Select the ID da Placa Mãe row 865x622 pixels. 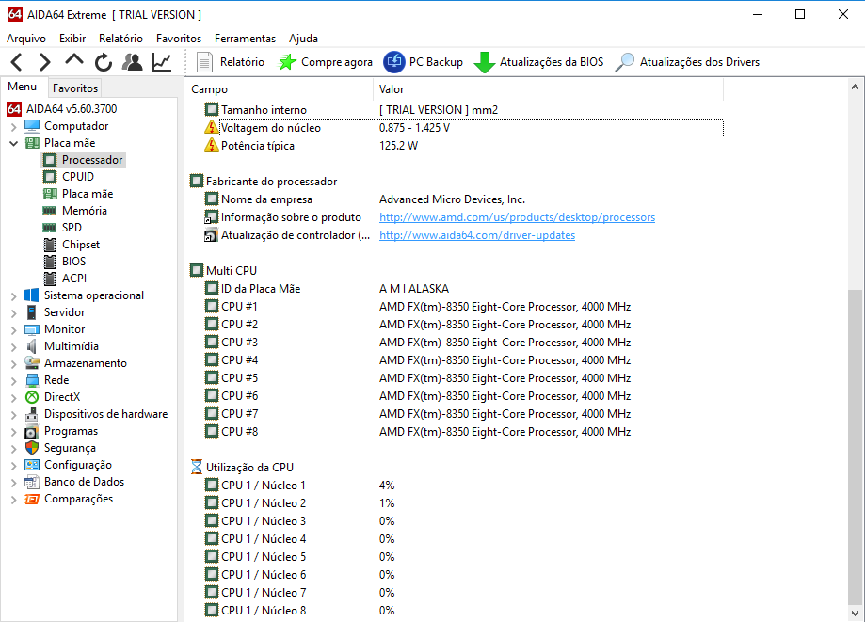(463, 288)
